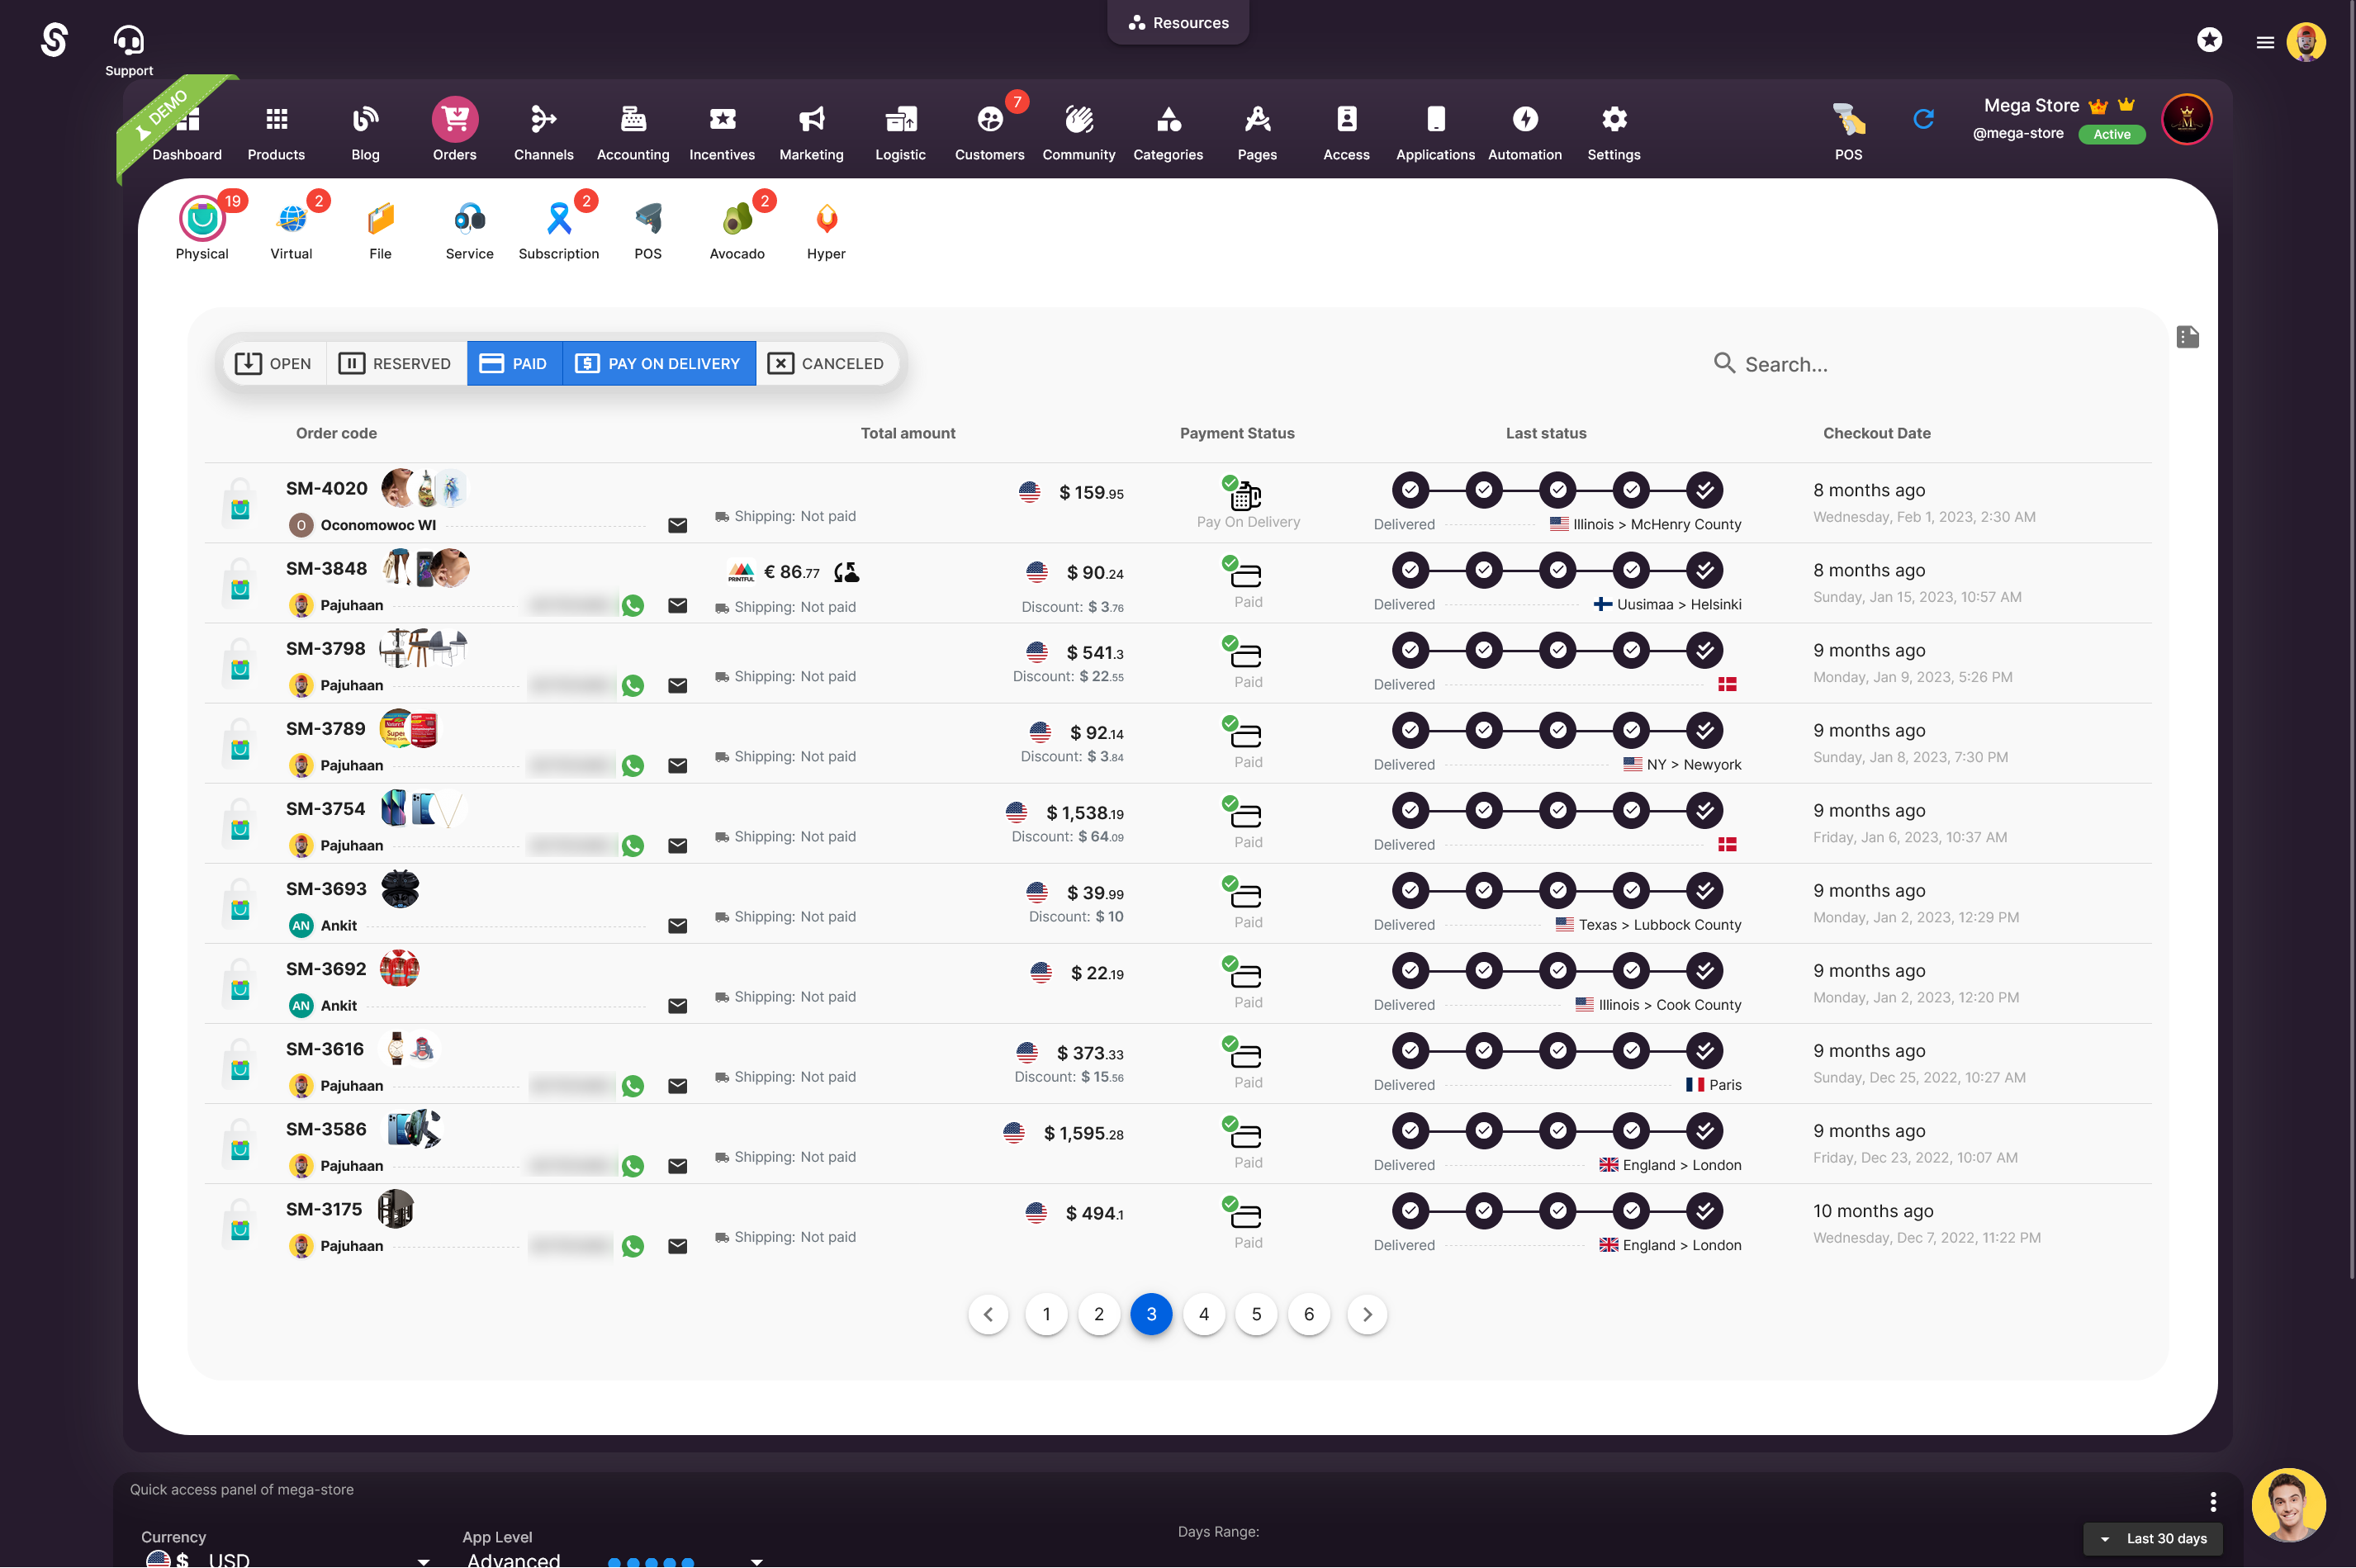Click the refresh icon beside POS
Image resolution: width=2356 pixels, height=1568 pixels.
coord(1923,120)
